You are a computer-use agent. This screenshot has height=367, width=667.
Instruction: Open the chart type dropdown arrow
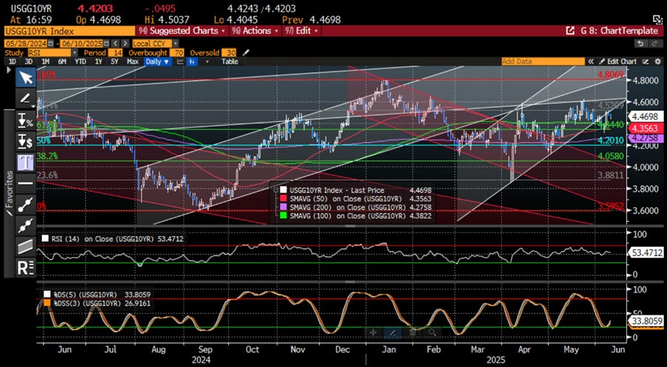click(x=207, y=62)
